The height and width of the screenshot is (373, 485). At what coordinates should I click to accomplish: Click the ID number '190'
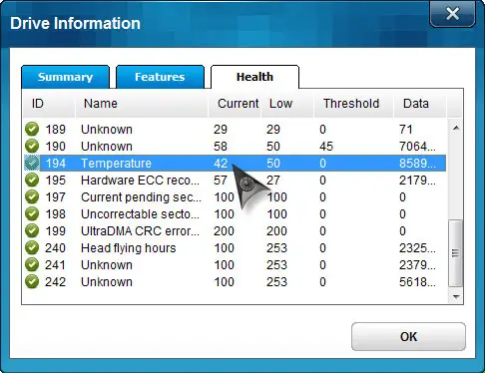pyautogui.click(x=55, y=147)
